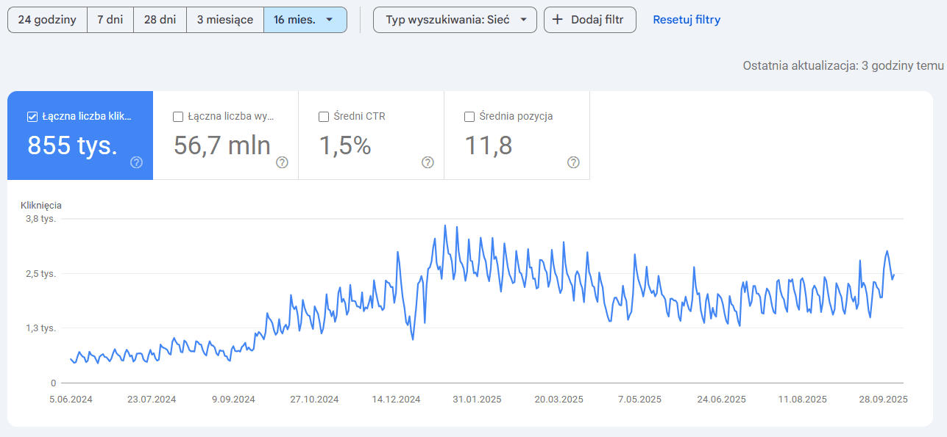
Task: Expand the 16 mies. date range dropdown arrow
Action: click(x=329, y=20)
